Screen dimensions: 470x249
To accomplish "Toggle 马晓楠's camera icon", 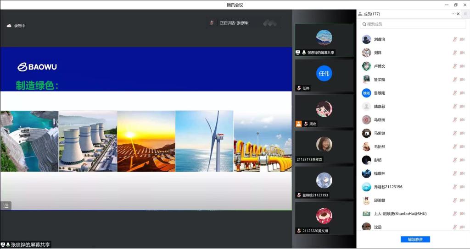I will pyautogui.click(x=462, y=120).
